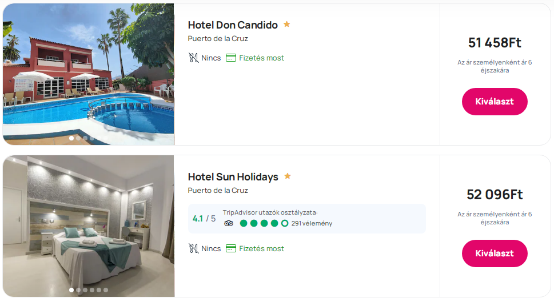This screenshot has width=554, height=302.
Task: Open the 291 vélemény reviews link
Action: click(x=312, y=223)
